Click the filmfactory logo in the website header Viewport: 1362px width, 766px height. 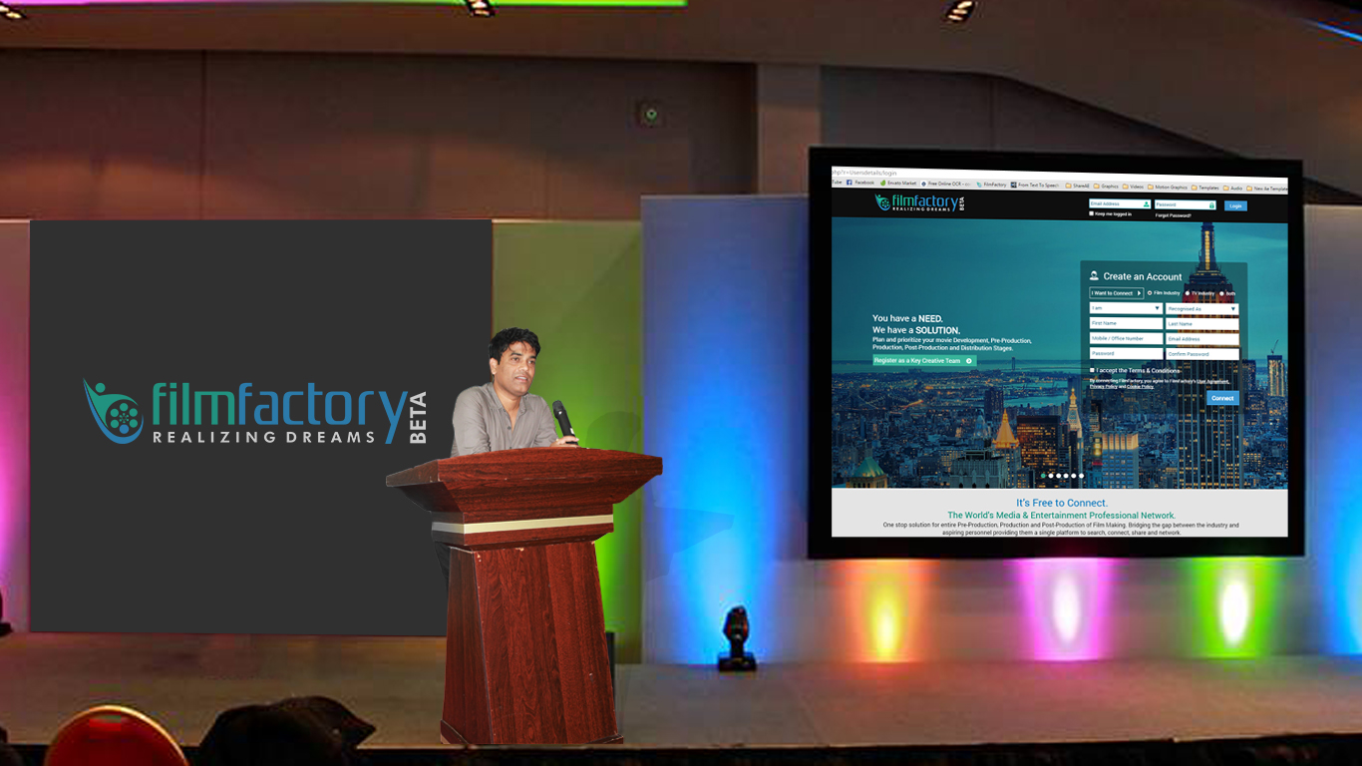point(919,202)
